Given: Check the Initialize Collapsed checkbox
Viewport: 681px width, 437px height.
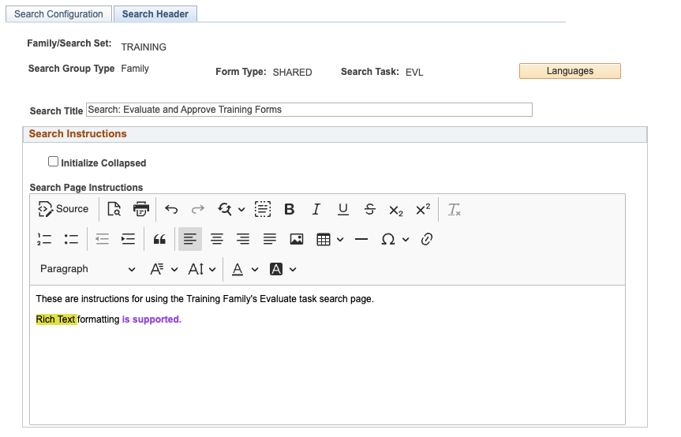Looking at the screenshot, I should pyautogui.click(x=53, y=162).
